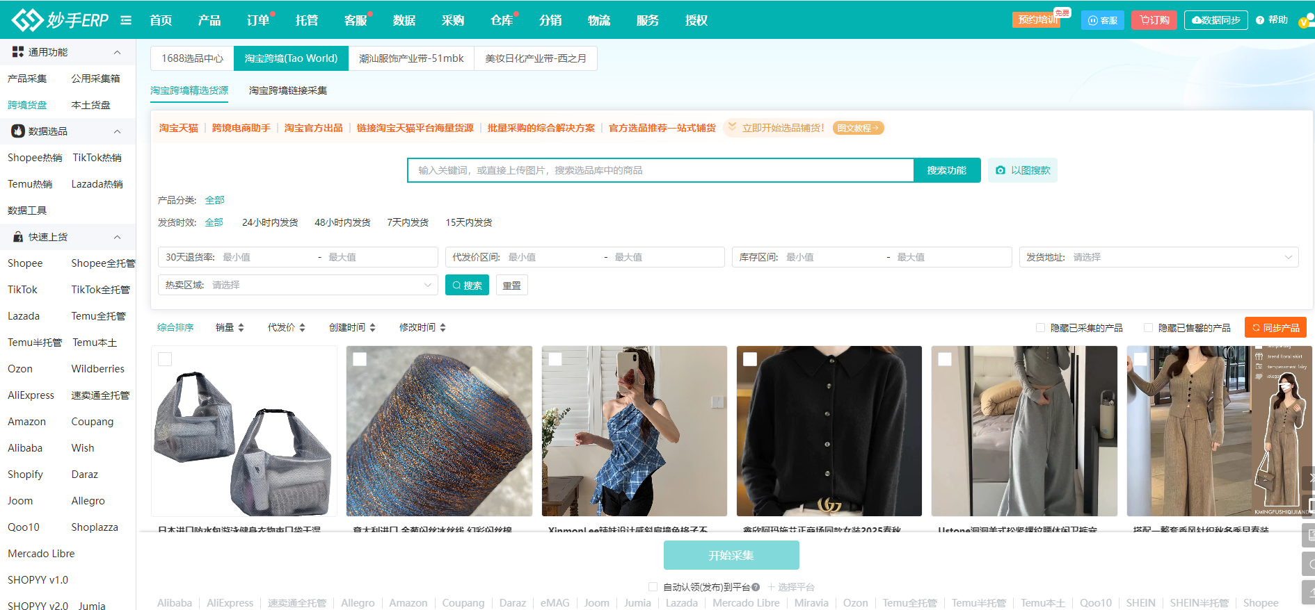This screenshot has height=610, width=1315.
Task: Collapse the 快速上货 section
Action: point(117,237)
